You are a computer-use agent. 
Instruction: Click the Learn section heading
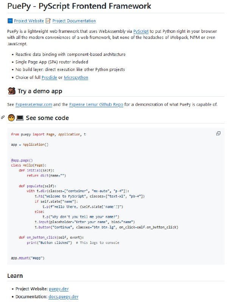coord(15,276)
